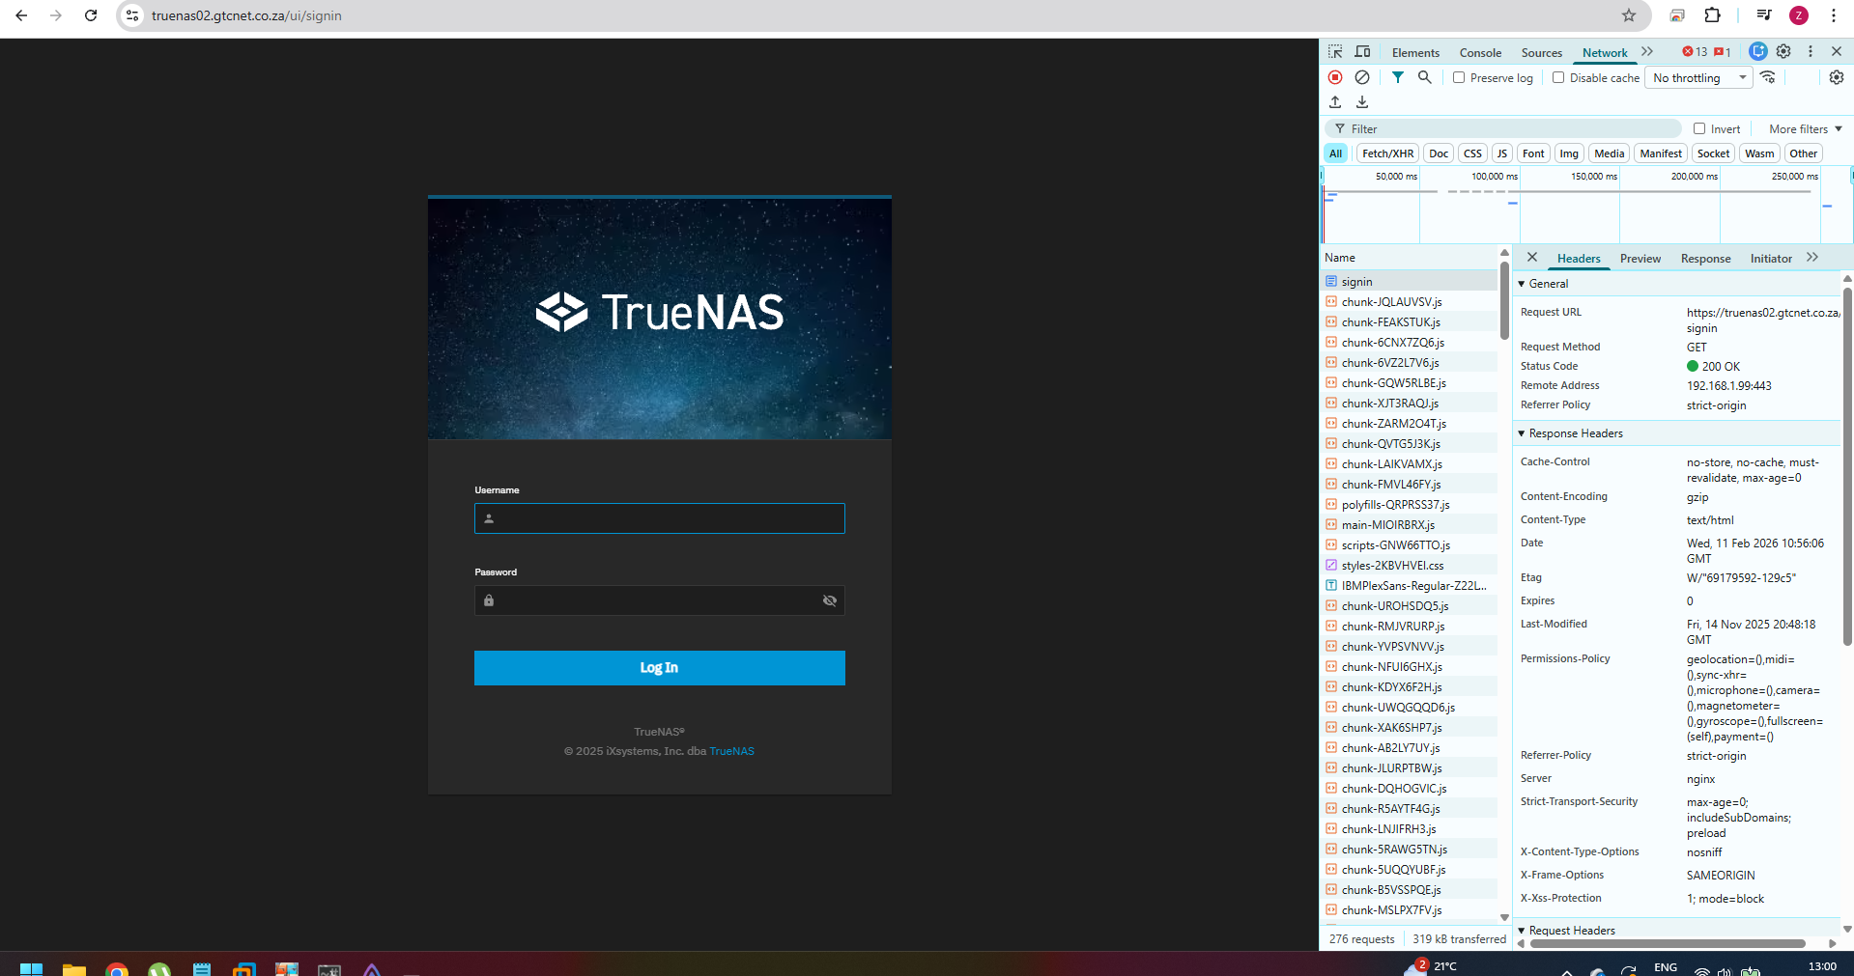The width and height of the screenshot is (1854, 976).
Task: Clear the network log
Action: click(x=1362, y=77)
